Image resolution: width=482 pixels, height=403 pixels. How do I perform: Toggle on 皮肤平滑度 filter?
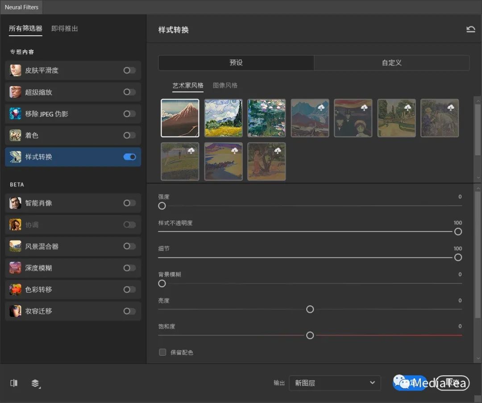coord(129,71)
